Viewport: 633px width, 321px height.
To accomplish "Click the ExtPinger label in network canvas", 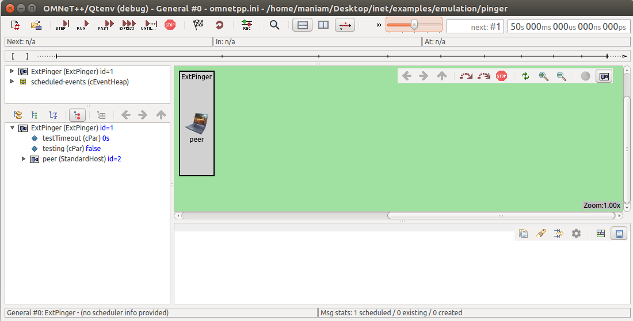I will click(x=197, y=76).
